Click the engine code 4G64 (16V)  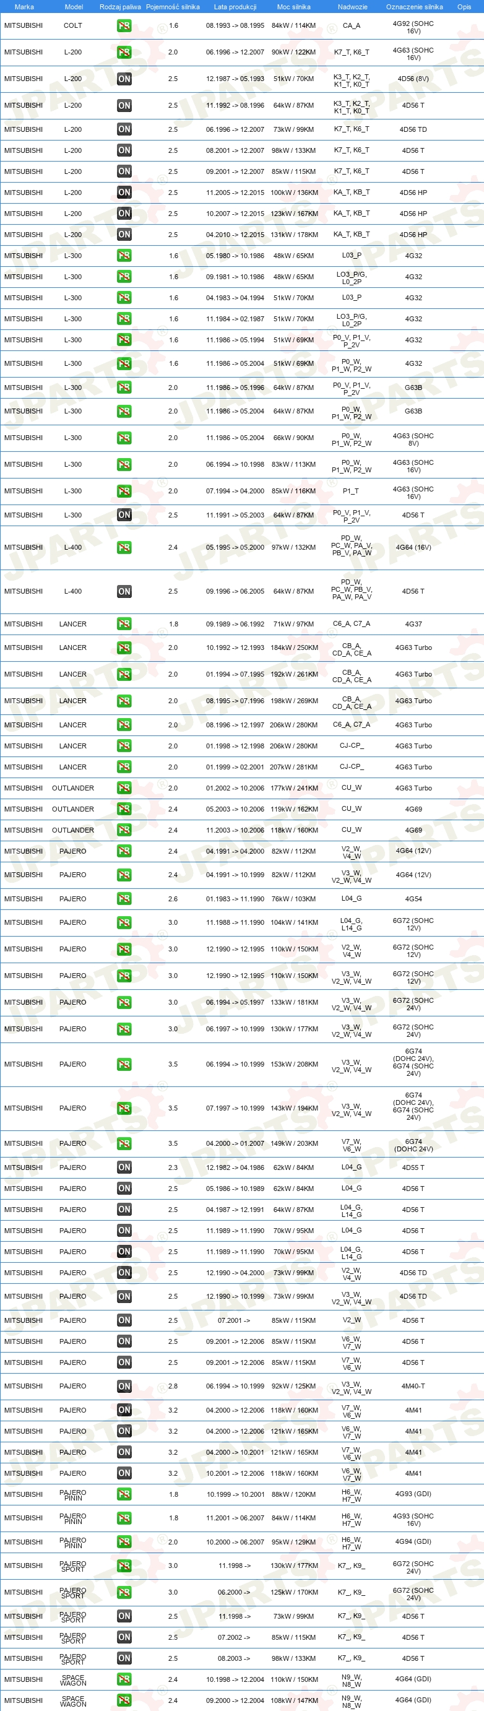[x=413, y=548]
